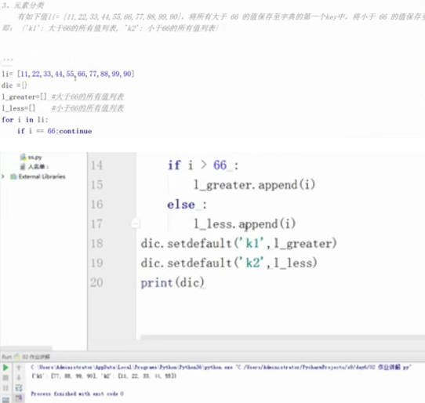Viewport: 425px width, 403px height.
Task: Click the Down the stack trace arrow
Action: (x=19, y=378)
